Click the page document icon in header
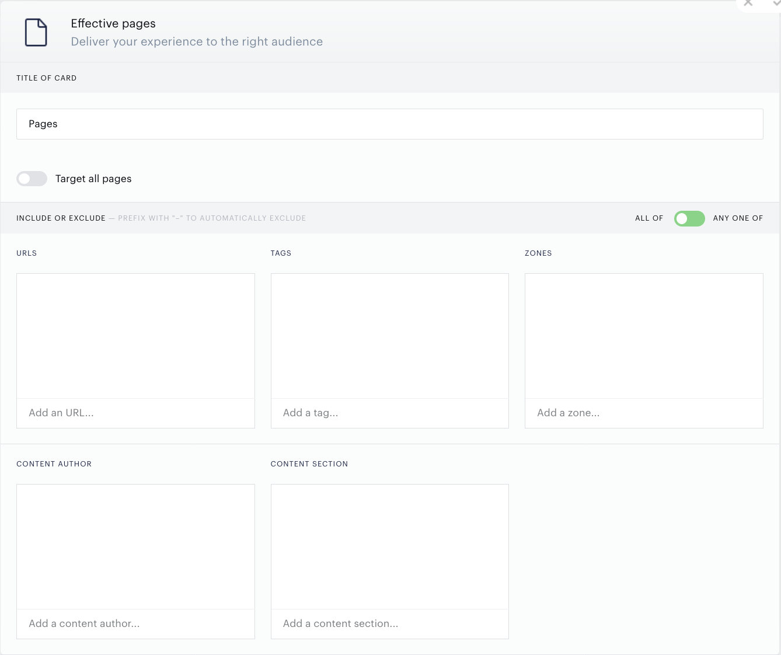 [36, 32]
